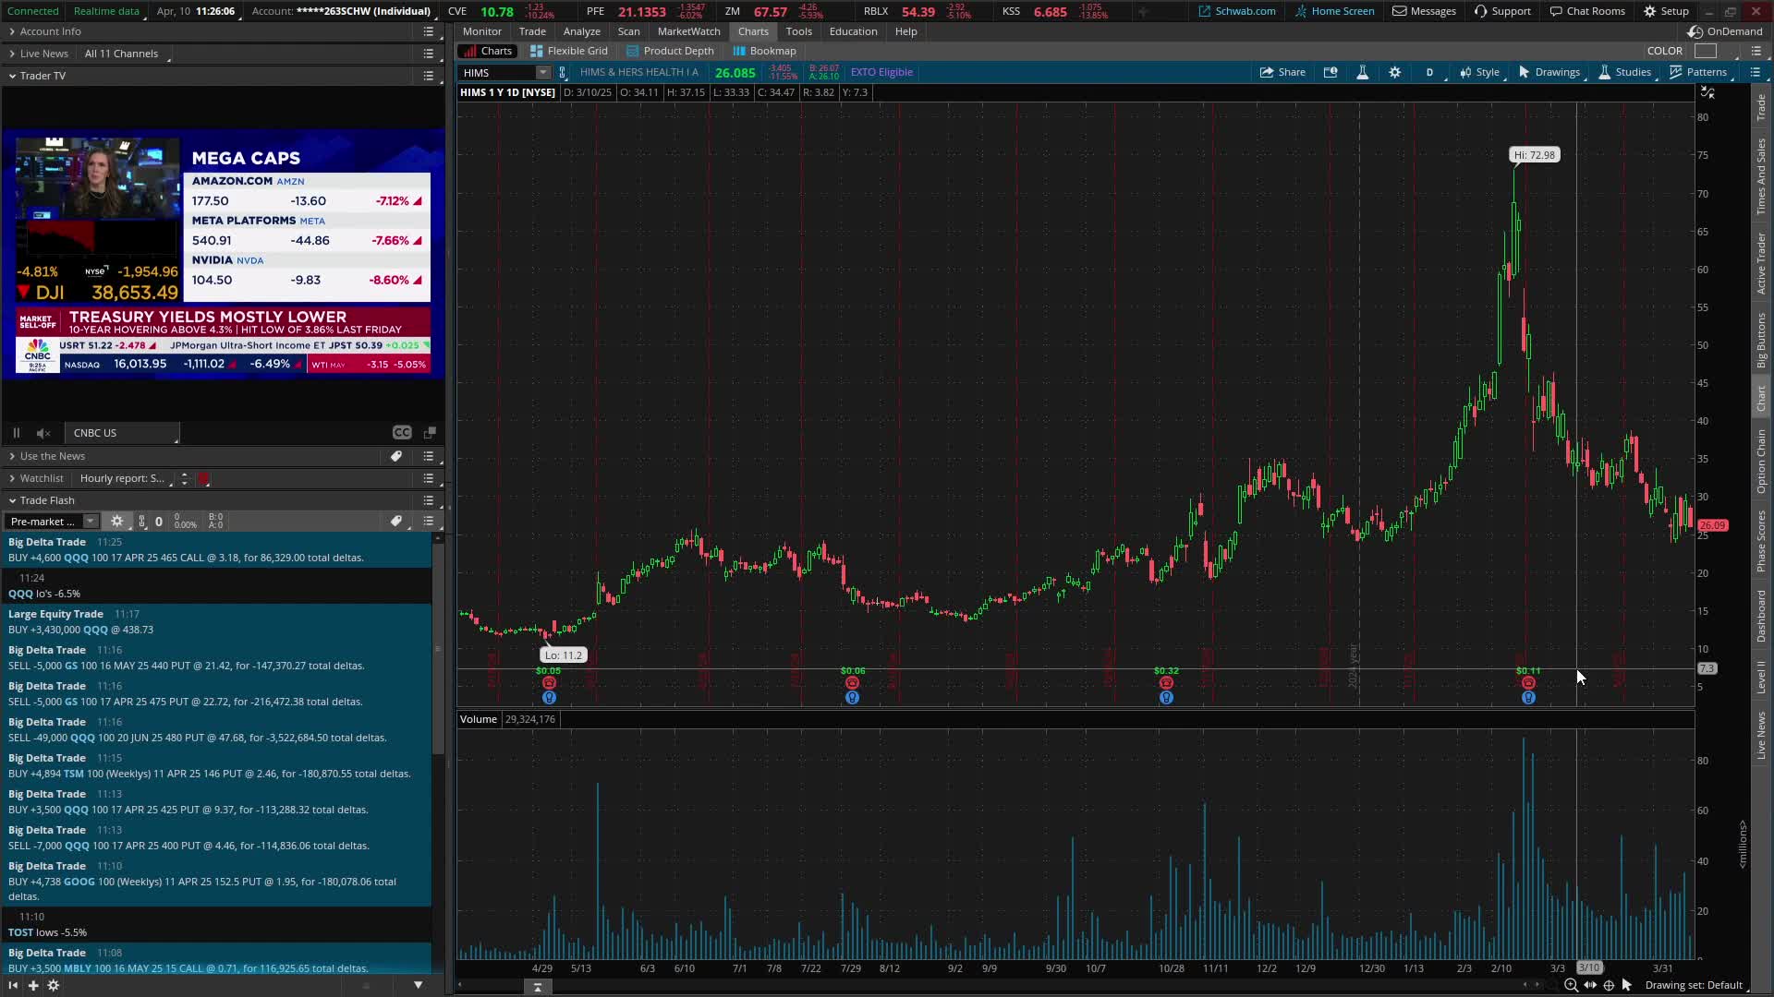The image size is (1774, 997).
Task: Open the Watchlist gadget list menu icon
Action: point(428,478)
